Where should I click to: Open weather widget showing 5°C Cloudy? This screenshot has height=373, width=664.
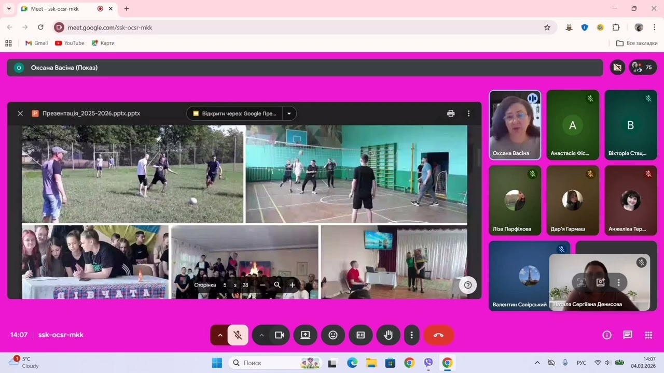tap(24, 363)
